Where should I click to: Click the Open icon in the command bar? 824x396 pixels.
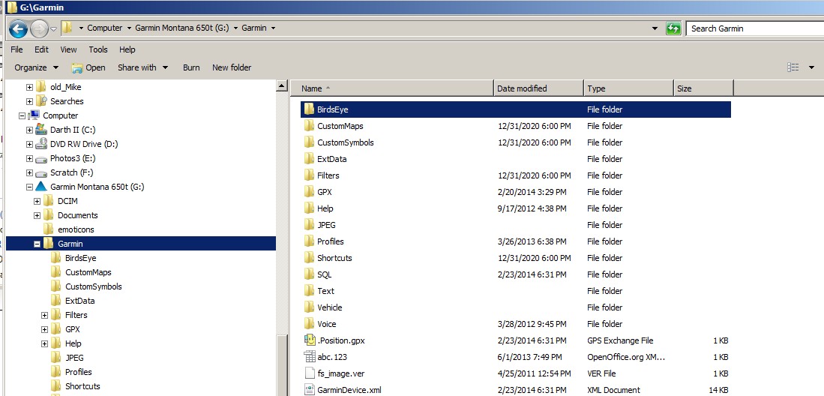coord(77,67)
